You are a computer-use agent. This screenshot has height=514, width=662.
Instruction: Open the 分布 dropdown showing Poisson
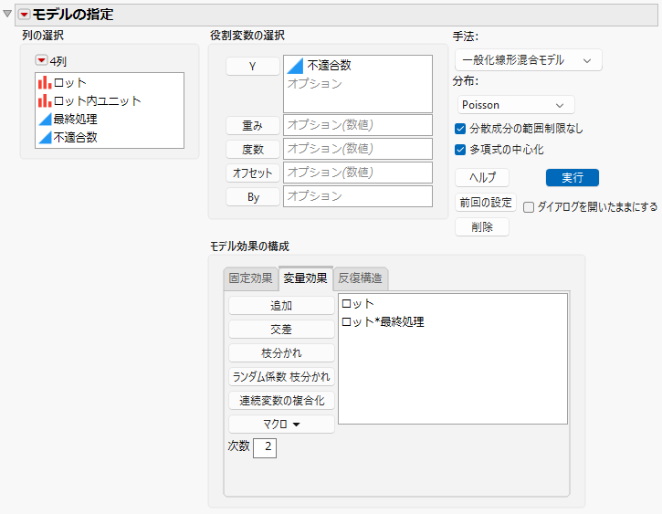pyautogui.click(x=516, y=105)
